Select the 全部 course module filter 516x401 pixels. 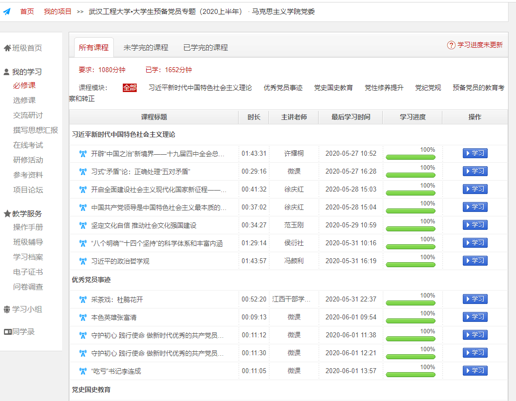tap(130, 88)
